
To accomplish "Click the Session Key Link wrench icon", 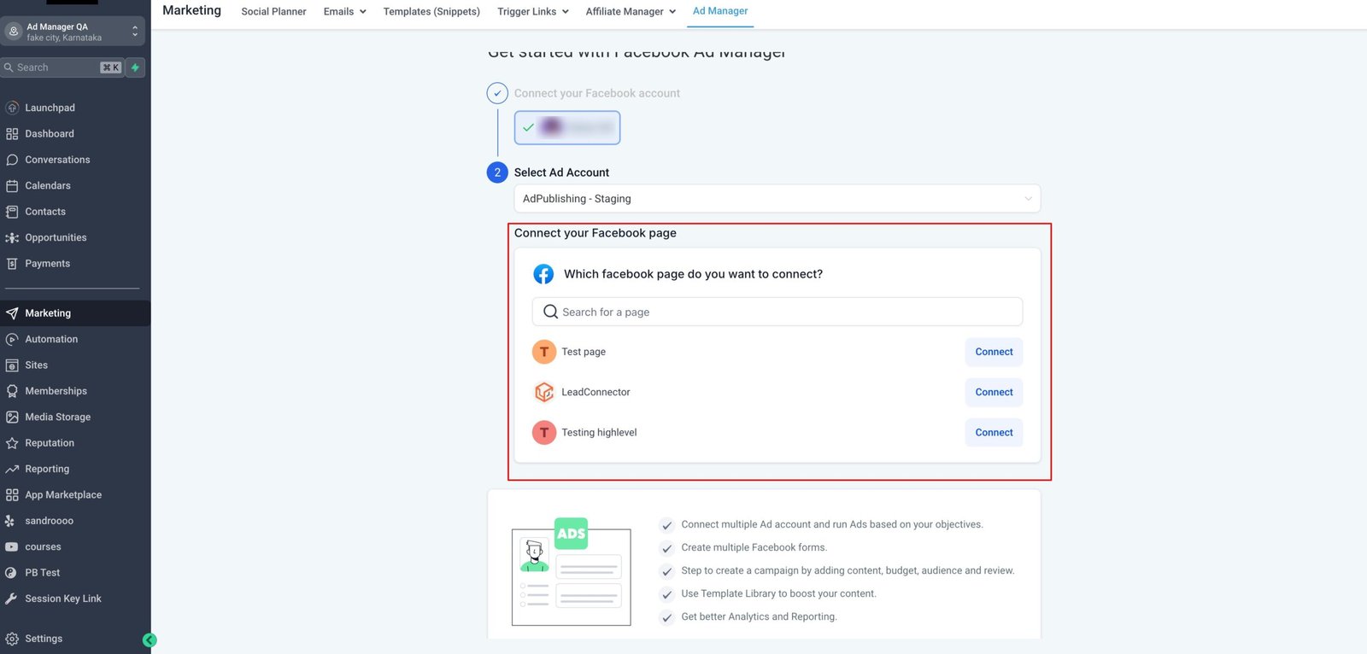I will point(12,599).
